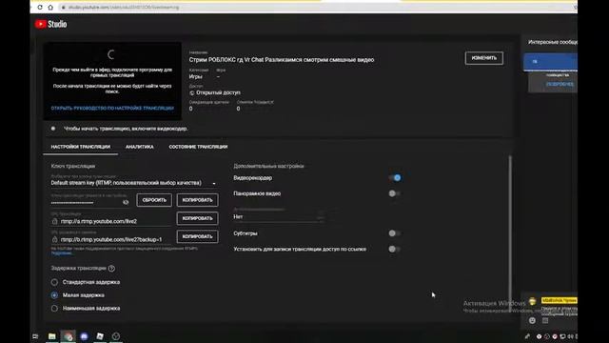Open File Explorer from the taskbar
The image size is (609, 343).
51,336
